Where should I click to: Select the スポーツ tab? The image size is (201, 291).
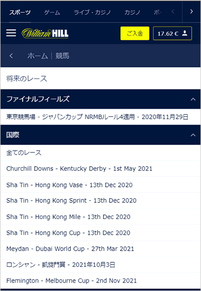(20, 13)
